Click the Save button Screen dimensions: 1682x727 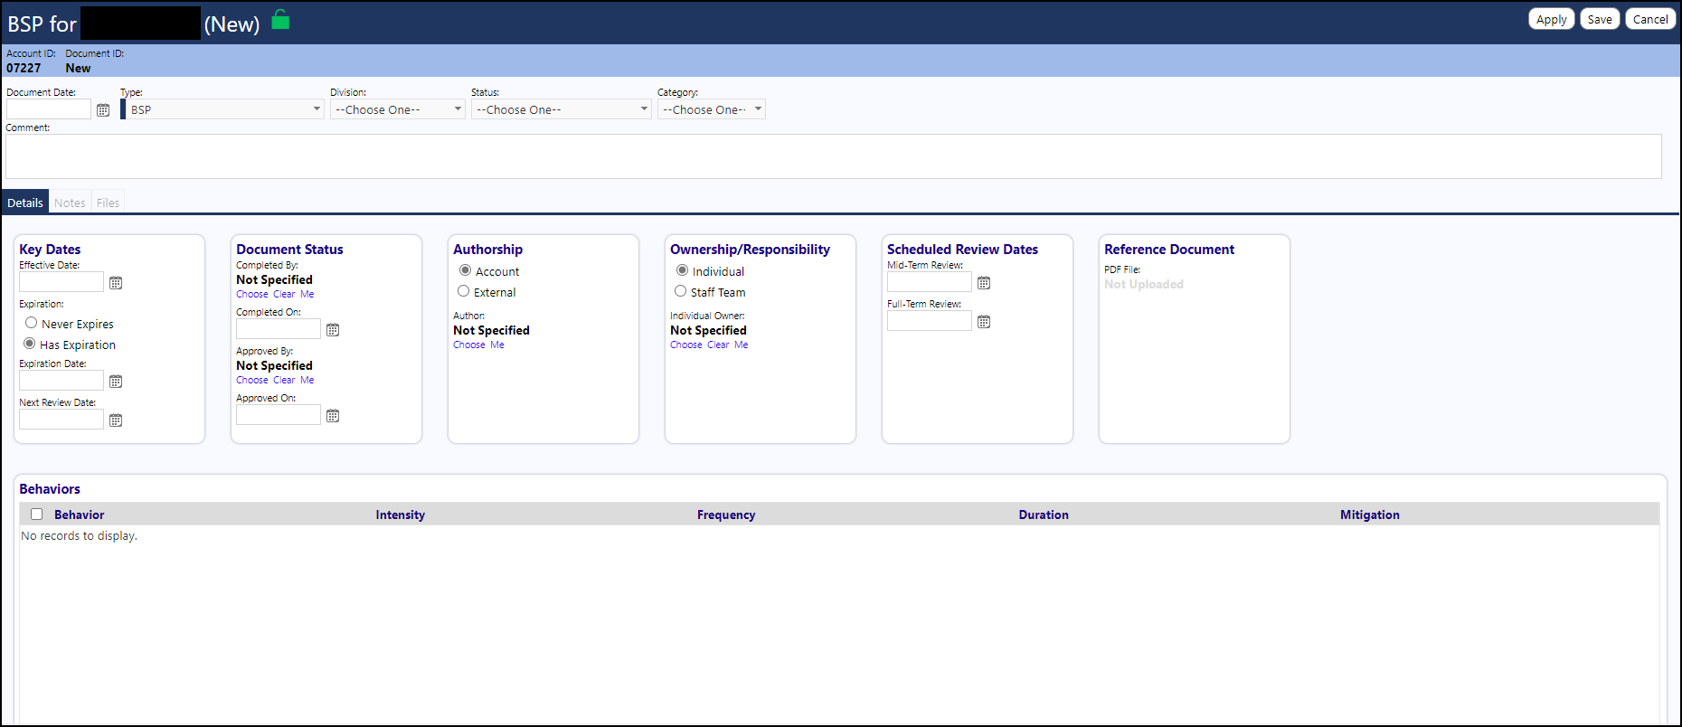[1600, 19]
